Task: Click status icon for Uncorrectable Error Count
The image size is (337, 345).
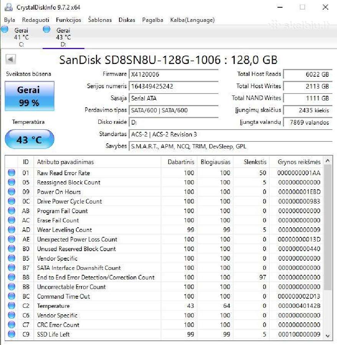Action: [12, 287]
